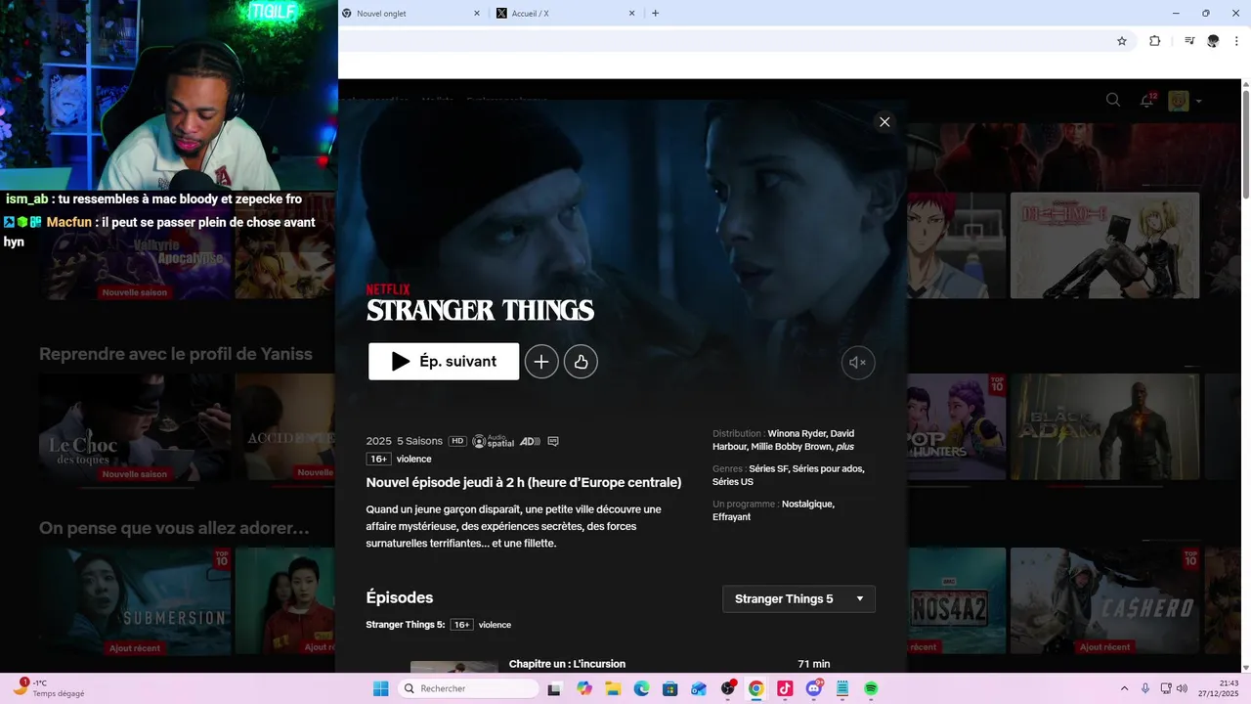Open Microsoft Edge from taskbar

tap(641, 688)
